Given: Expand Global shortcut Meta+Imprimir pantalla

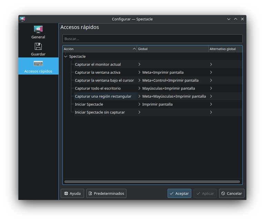Looking at the screenshot, I should [x=139, y=72].
